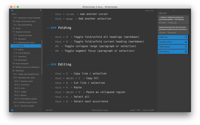Screen dimensions: 200x125
Task: Select the 17.5 Editing outline item
Action: (18, 49)
